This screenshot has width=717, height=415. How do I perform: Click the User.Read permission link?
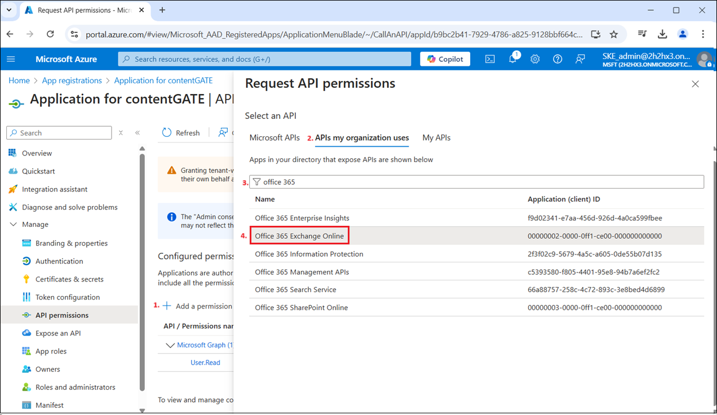(205, 363)
